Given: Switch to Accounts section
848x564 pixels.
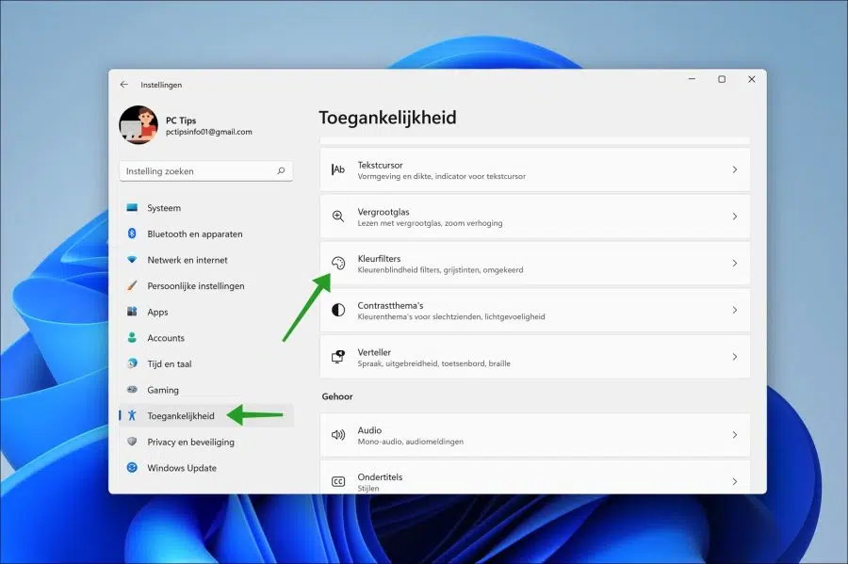Looking at the screenshot, I should pyautogui.click(x=206, y=338).
